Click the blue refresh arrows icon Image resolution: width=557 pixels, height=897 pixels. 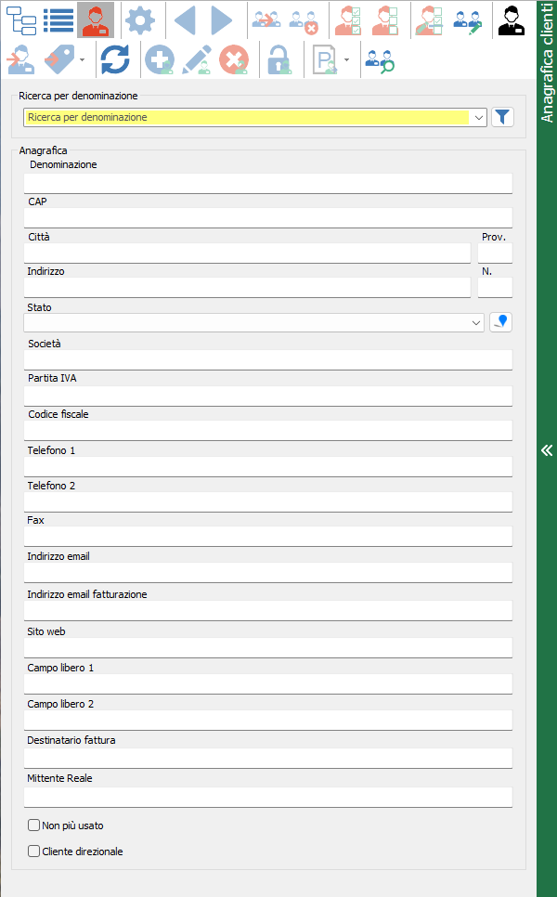pyautogui.click(x=115, y=59)
